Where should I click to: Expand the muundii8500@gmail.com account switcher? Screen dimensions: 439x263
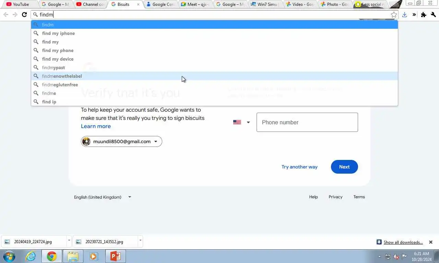[x=121, y=141]
